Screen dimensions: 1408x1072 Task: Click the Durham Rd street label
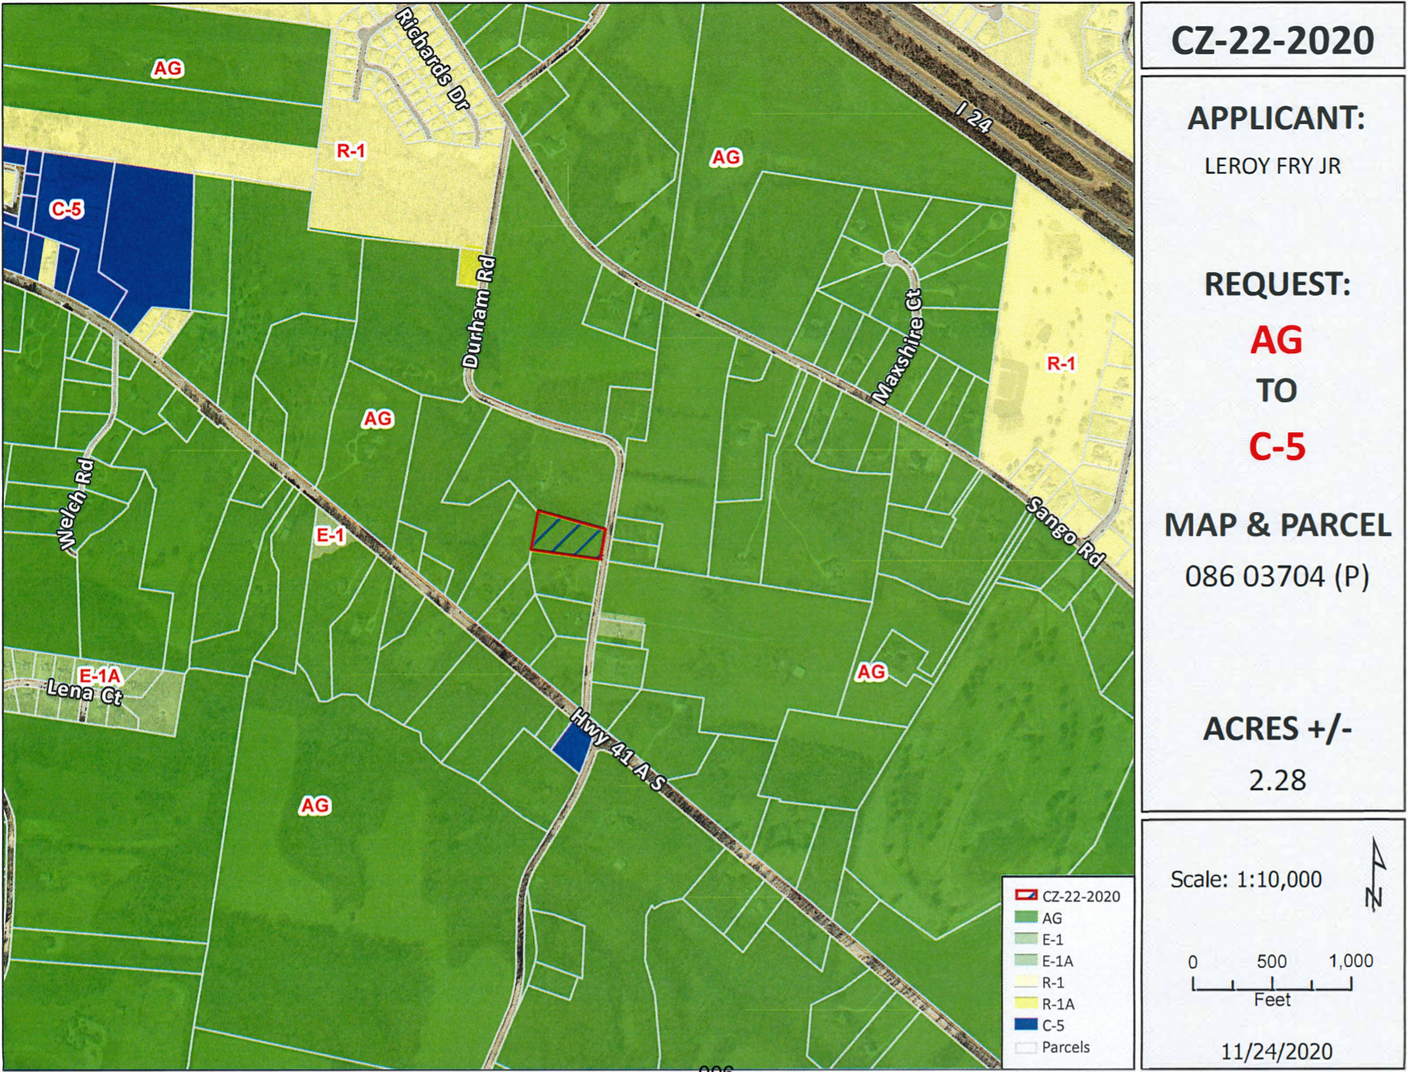pos(479,312)
